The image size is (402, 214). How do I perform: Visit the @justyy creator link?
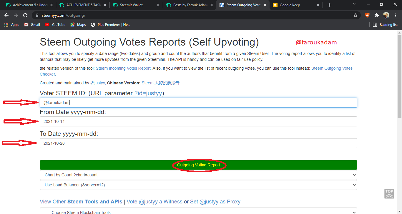pos(97,83)
